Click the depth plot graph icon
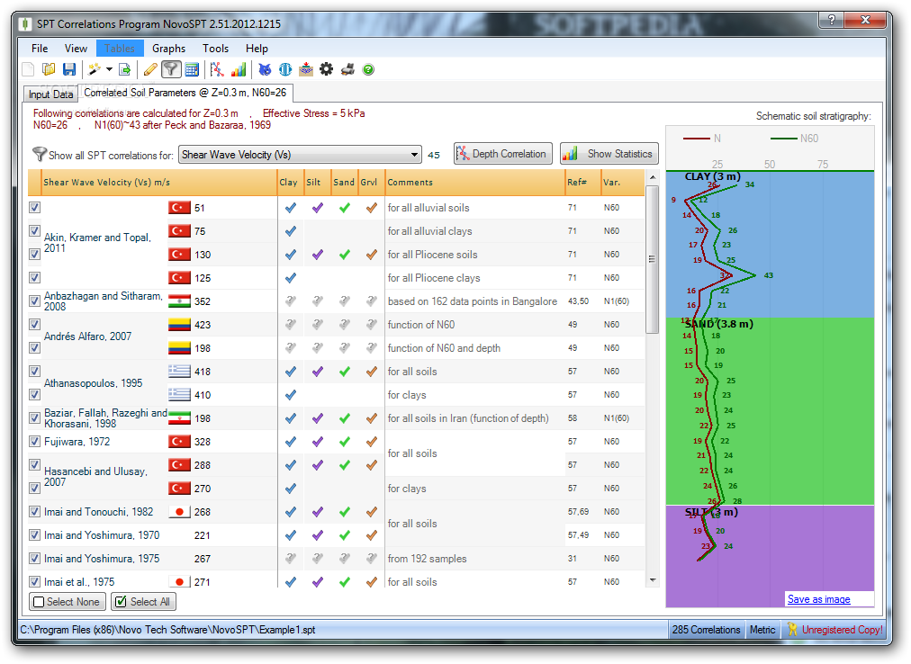The width and height of the screenshot is (911, 664). point(217,69)
